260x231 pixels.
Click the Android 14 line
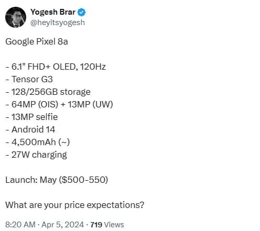pyautogui.click(x=30, y=129)
